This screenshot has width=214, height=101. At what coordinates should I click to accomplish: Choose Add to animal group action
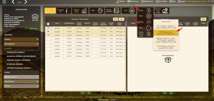145,34
